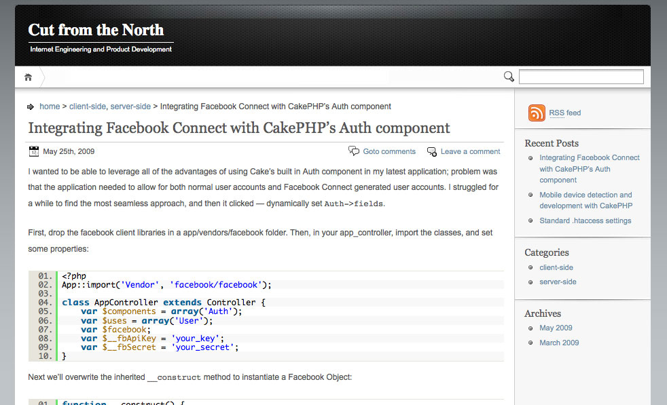This screenshot has width=667, height=405.
Task: Open the article title heading link
Action: point(238,128)
